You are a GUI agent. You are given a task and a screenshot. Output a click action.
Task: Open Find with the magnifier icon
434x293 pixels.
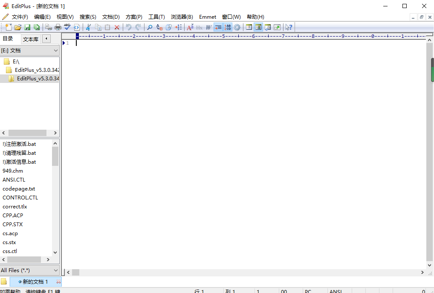(x=150, y=27)
